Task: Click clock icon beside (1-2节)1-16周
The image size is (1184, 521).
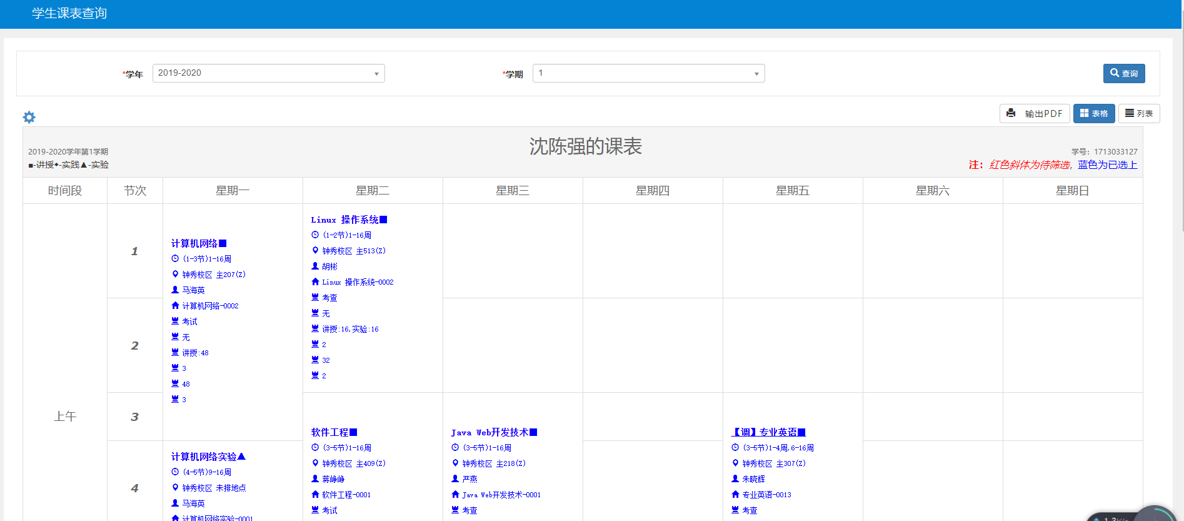Action: tap(315, 235)
